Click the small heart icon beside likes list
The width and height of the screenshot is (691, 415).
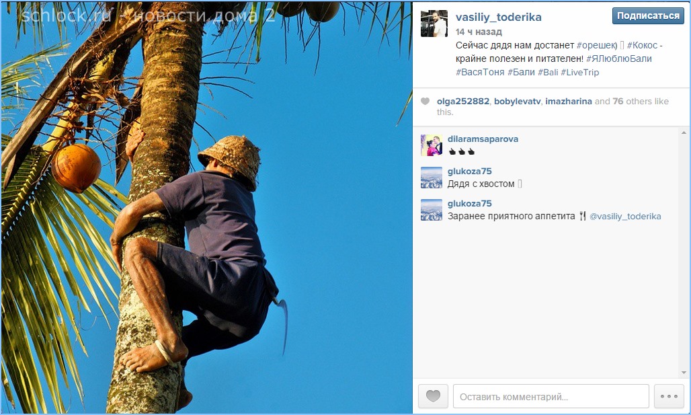click(425, 102)
